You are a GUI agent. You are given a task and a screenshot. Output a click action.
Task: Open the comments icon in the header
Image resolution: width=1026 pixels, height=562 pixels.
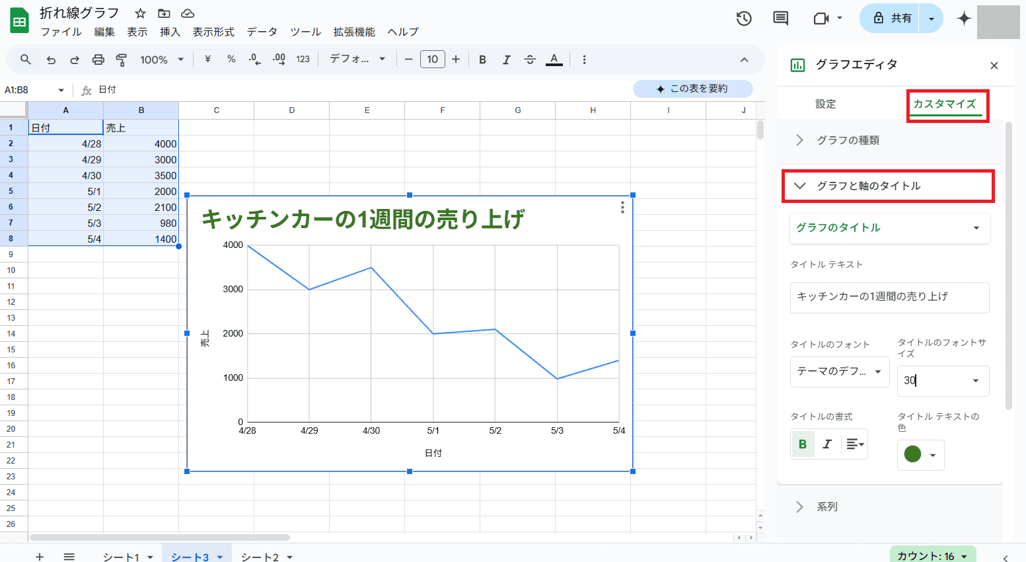click(780, 19)
